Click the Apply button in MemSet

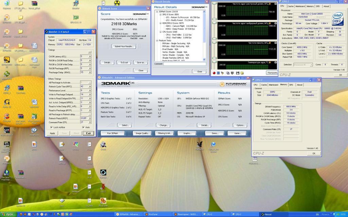[x=52, y=133]
